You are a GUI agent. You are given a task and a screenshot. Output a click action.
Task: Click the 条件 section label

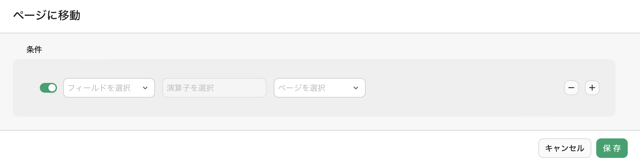pyautogui.click(x=34, y=49)
